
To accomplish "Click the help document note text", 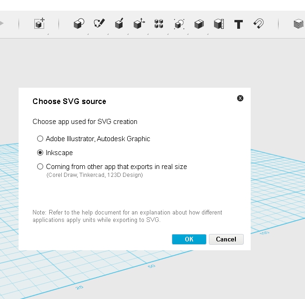I will (x=127, y=216).
